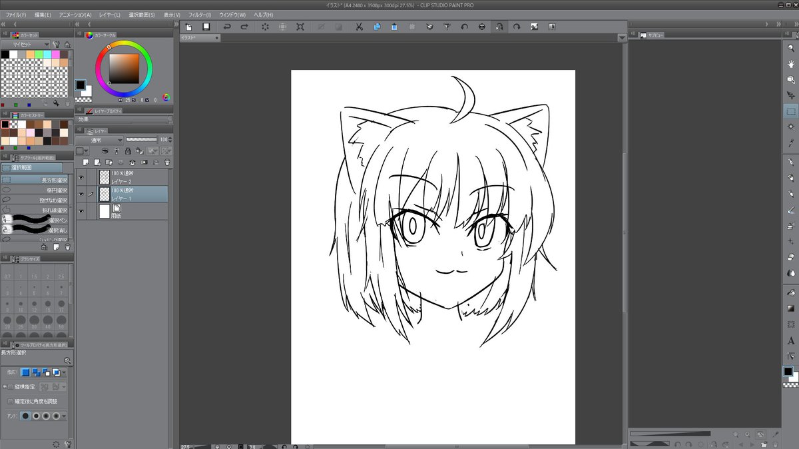Viewport: 799px width, 449px height.
Task: Redo action with the redo arrow
Action: click(244, 27)
